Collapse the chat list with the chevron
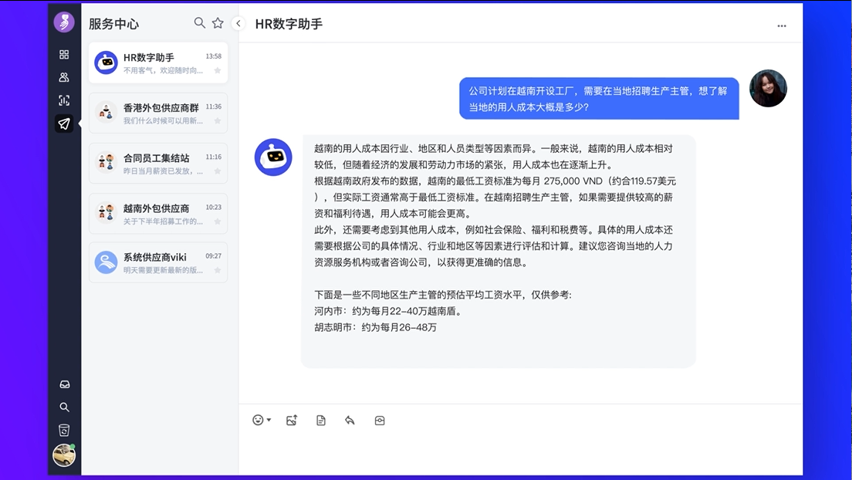 tap(238, 23)
